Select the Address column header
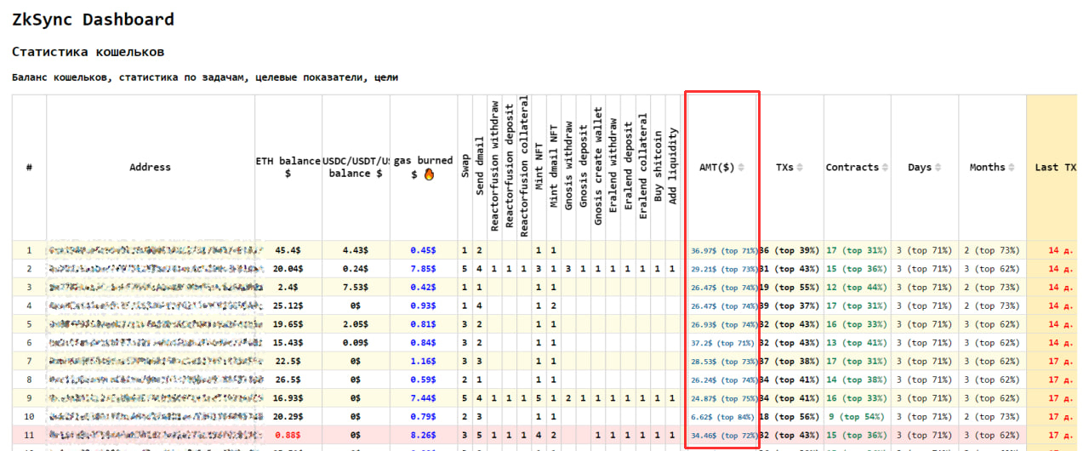Viewport: 1089px width, 451px height. pyautogui.click(x=150, y=168)
